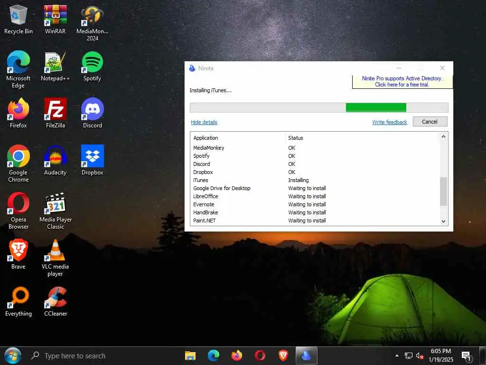Open Edge from the taskbar

click(x=214, y=355)
